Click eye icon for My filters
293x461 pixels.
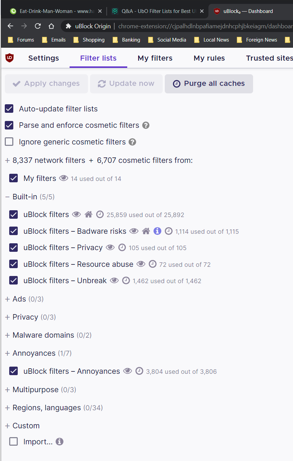(x=63, y=178)
